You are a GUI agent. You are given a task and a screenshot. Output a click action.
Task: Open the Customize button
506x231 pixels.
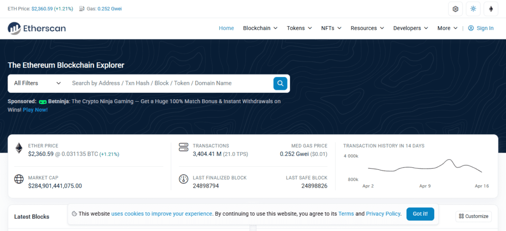pos(473,216)
